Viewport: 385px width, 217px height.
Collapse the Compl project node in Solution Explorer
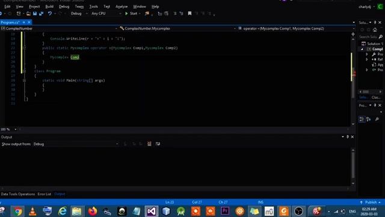click(362, 49)
